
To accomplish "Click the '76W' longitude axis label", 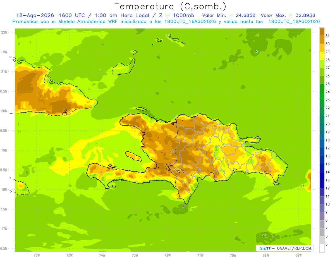I will click(37, 255).
